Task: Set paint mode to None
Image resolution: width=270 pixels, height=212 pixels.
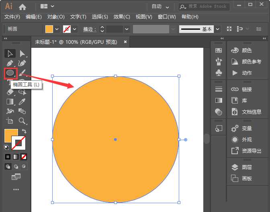Action: point(24,157)
